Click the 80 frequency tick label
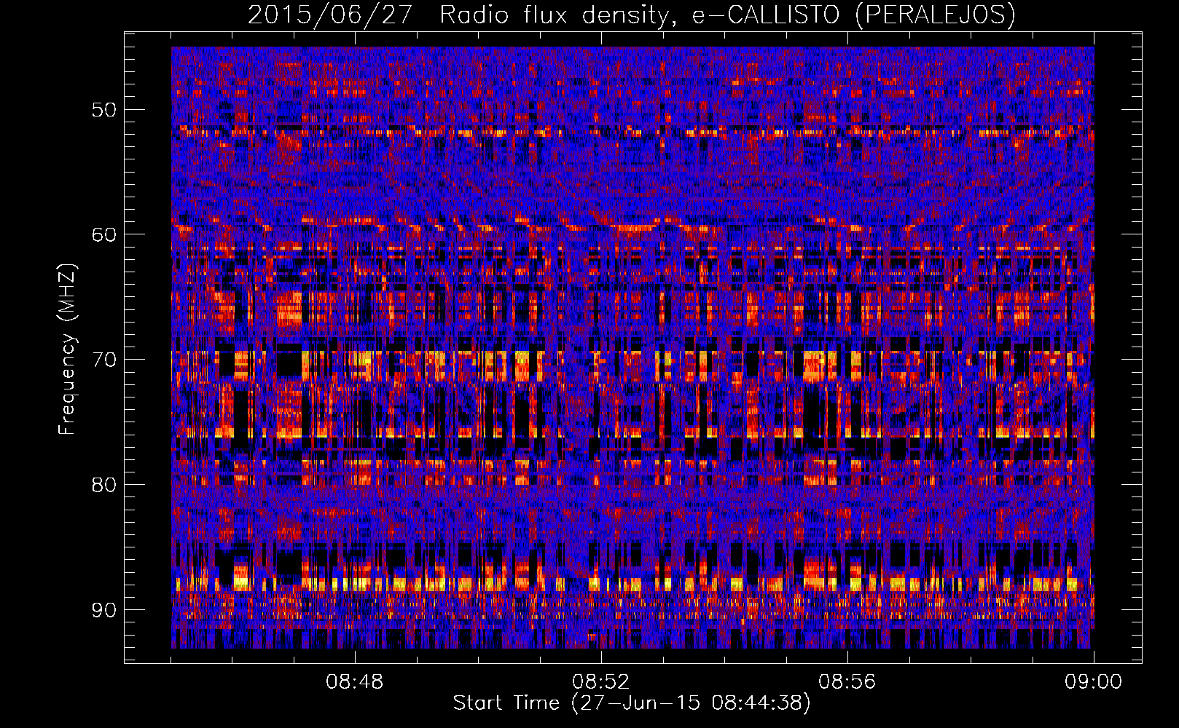The width and height of the screenshot is (1179, 728). [x=104, y=485]
